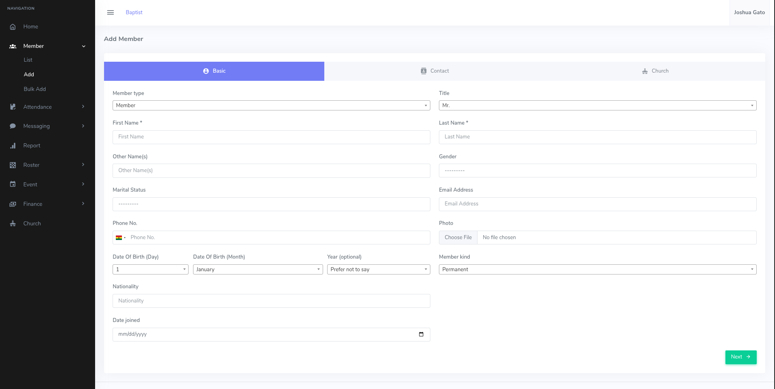Viewport: 775px width, 389px height.
Task: Open Messaging via its chat bubble icon
Action: coord(13,126)
